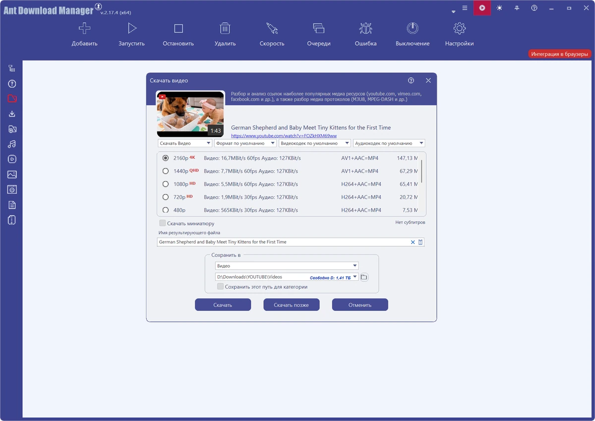The height and width of the screenshot is (421, 595).
Task: Click the Ошибка bug icon
Action: point(365,28)
